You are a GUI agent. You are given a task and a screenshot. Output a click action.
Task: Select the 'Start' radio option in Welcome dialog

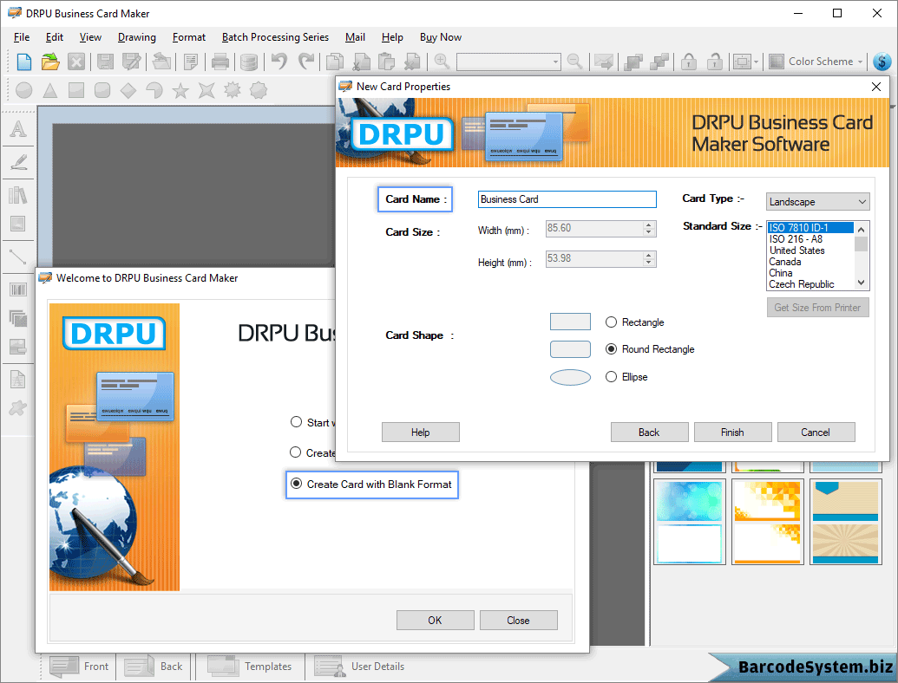tap(296, 422)
